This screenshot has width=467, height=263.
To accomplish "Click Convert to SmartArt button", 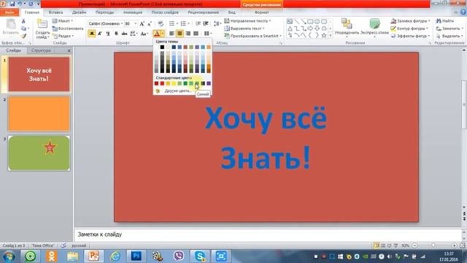I will (253, 36).
